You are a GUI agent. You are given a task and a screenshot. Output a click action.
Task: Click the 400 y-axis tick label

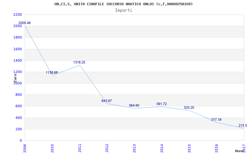pos(19,118)
